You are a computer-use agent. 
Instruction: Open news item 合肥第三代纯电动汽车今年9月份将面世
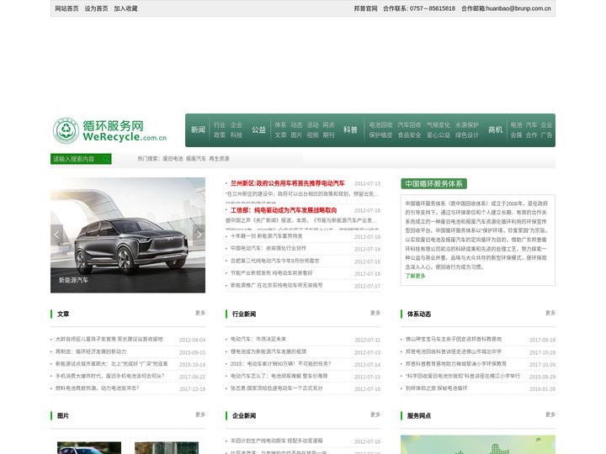[274, 261]
